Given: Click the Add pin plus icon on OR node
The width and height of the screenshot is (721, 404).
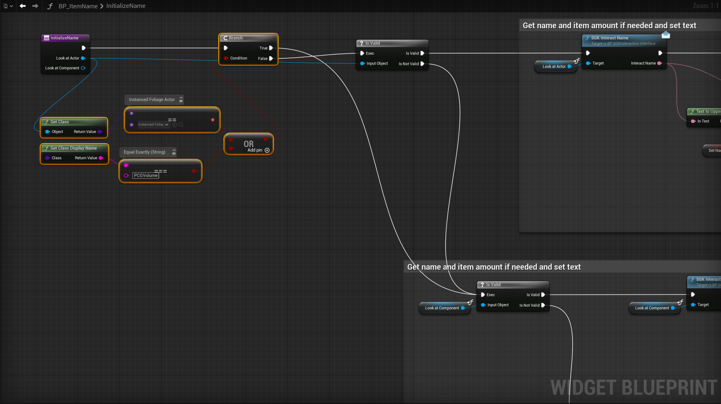Looking at the screenshot, I should (x=267, y=150).
